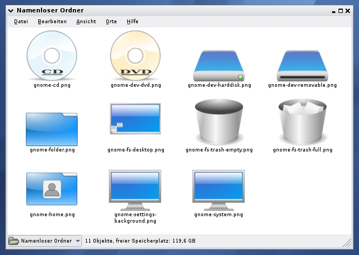Open the window menu arrow beside the title

pos(11,11)
